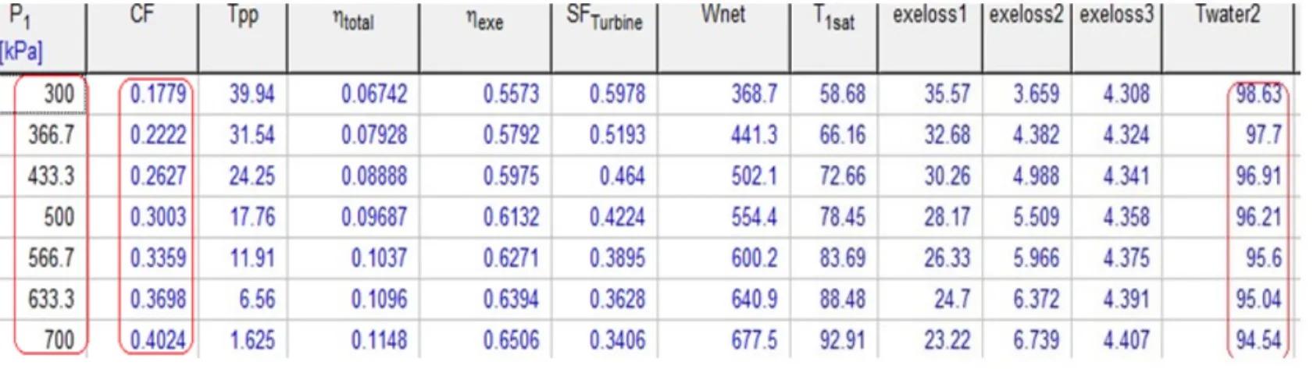Click the P1 cell showing 700
This screenshot has height=369, width=1313.
[42, 339]
